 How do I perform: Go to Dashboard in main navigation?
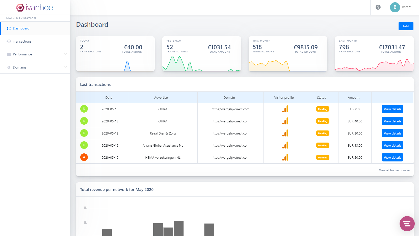(x=21, y=28)
